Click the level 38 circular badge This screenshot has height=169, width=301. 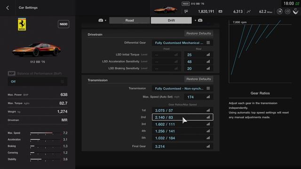pos(279,11)
